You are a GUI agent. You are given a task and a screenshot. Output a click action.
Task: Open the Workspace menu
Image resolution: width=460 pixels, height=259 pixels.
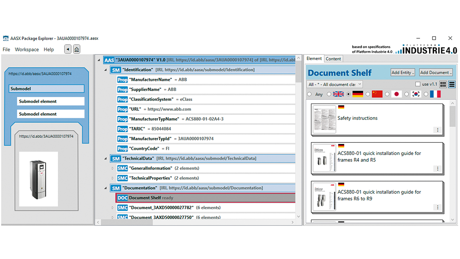tap(27, 50)
